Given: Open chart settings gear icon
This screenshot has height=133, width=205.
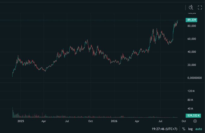Looking at the screenshot, I should point(195,121).
